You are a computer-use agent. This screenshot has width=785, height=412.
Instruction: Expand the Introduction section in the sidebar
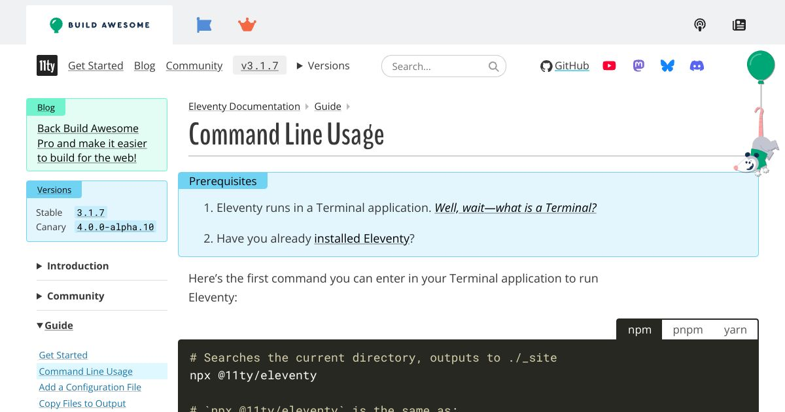click(73, 266)
